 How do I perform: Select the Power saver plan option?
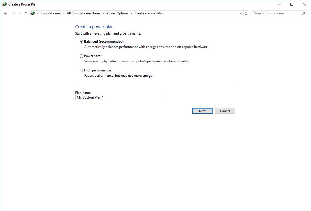point(81,56)
